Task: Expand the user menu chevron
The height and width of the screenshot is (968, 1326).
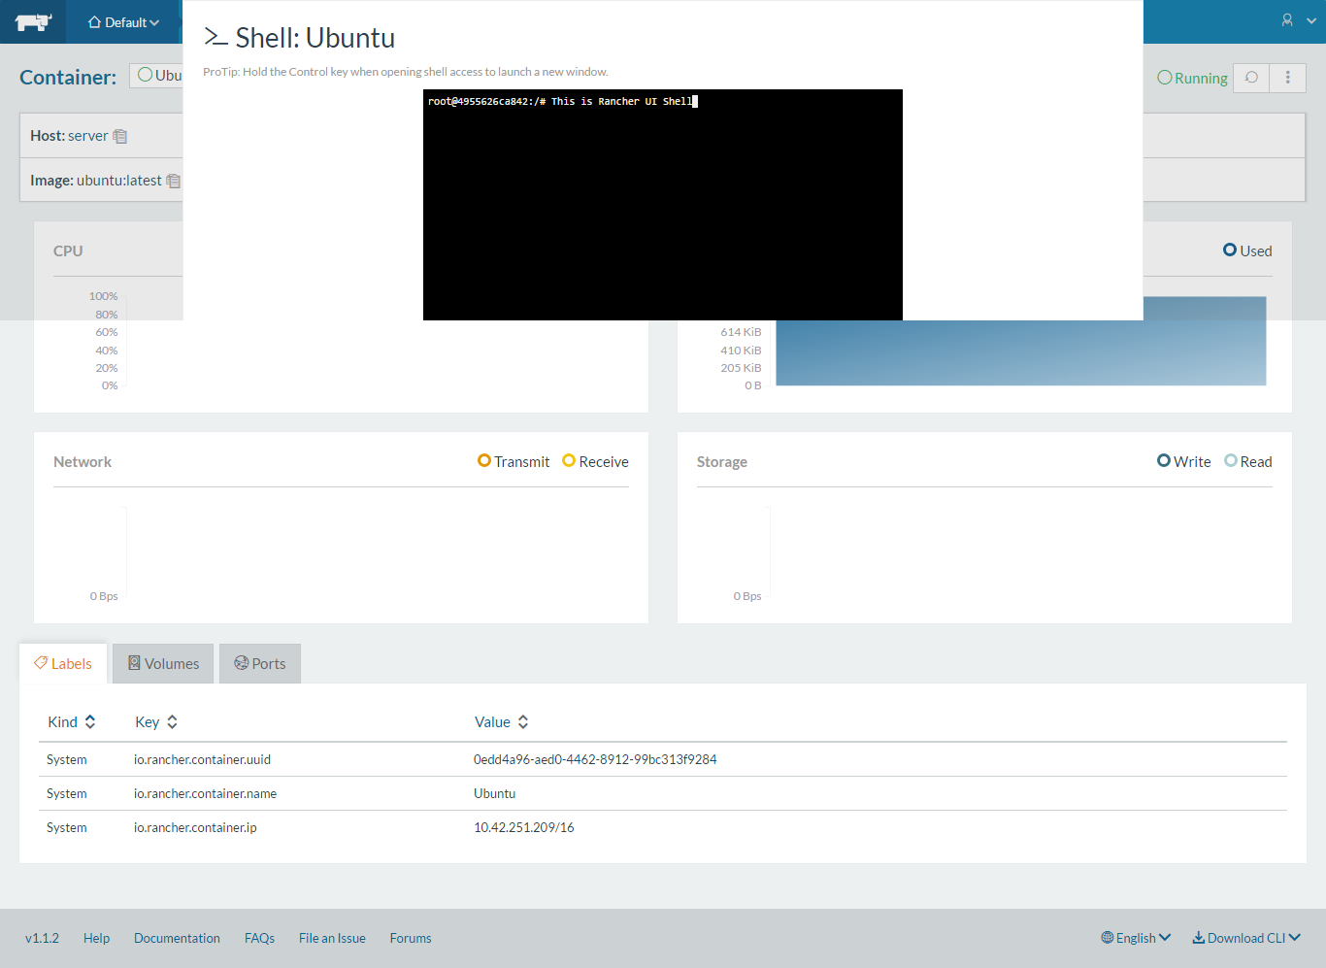Action: tap(1311, 20)
